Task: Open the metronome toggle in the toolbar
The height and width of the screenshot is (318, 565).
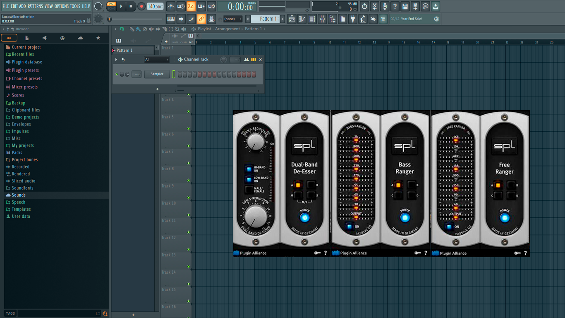Action: [x=171, y=6]
